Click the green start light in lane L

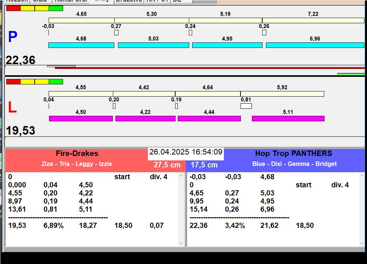pos(56,81)
